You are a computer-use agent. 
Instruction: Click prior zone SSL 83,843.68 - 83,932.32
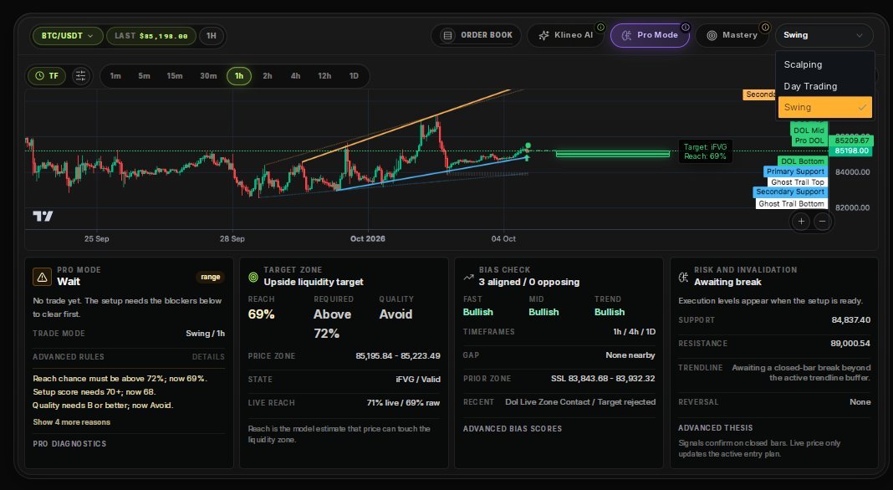603,378
